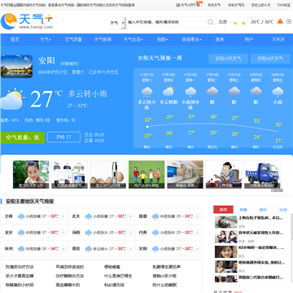
Task: Click the plus box icon beside the warning triangle
Action: pyautogui.click(x=289, y=21)
